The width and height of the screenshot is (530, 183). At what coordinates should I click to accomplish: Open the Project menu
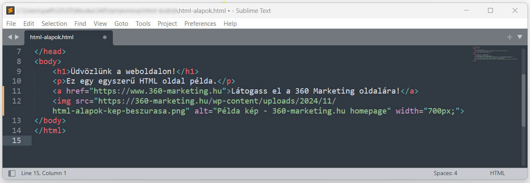pos(167,23)
